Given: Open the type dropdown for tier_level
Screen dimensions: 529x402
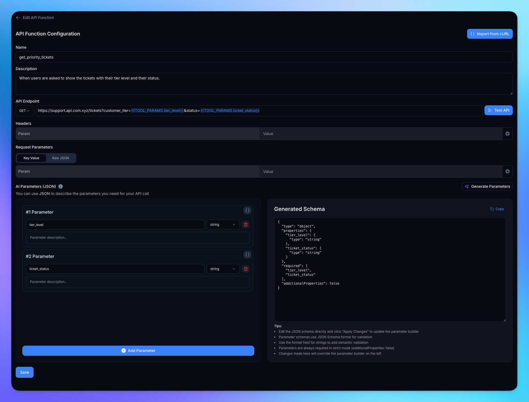Looking at the screenshot, I should tap(223, 225).
